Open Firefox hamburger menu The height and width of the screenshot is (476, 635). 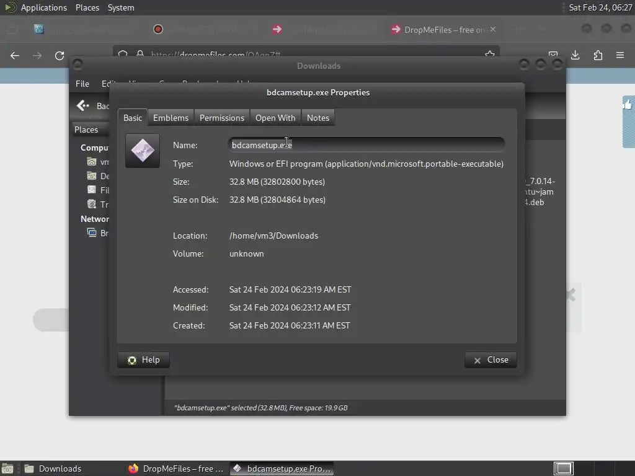click(620, 55)
